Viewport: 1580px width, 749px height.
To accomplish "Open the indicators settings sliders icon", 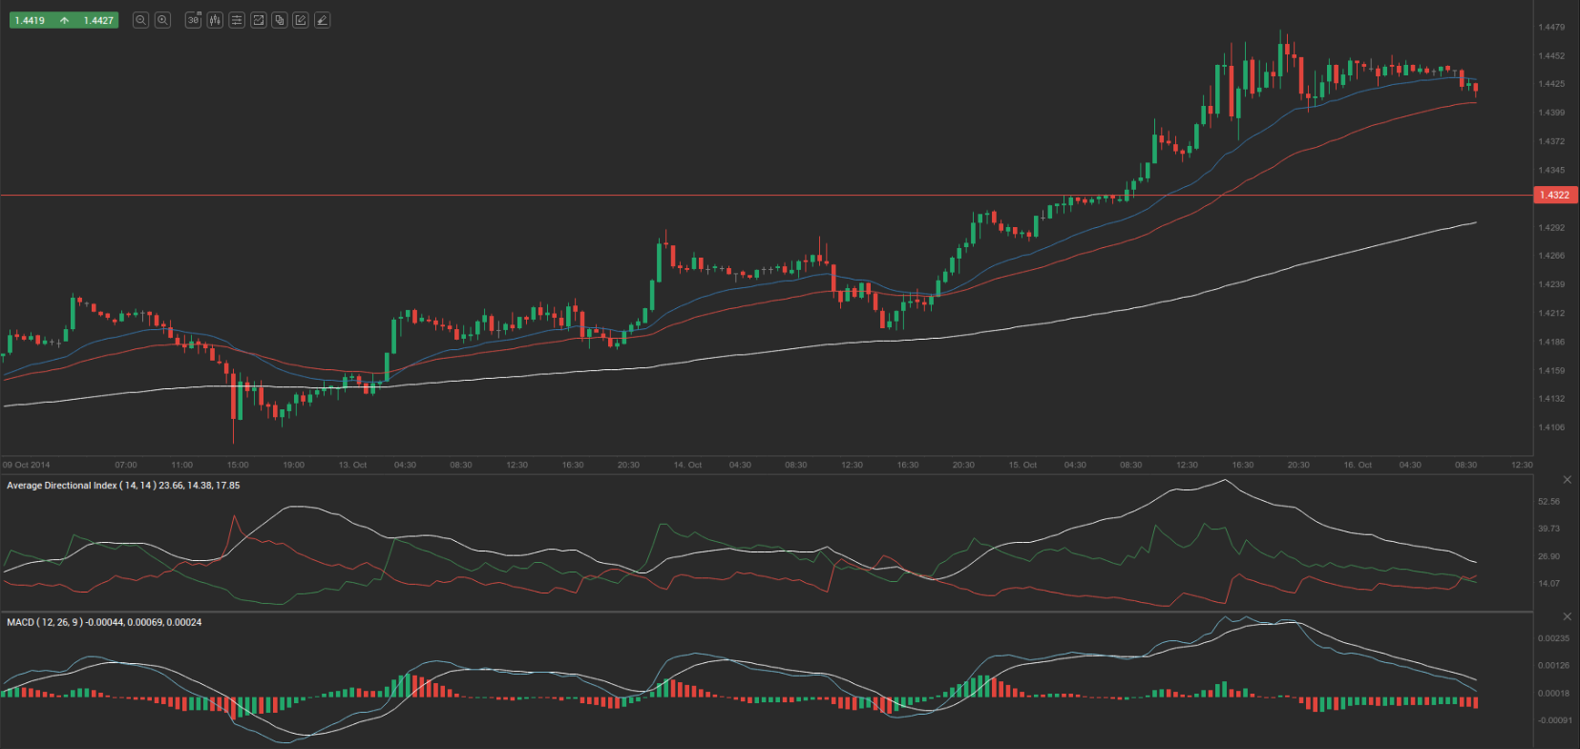I will click(x=237, y=20).
